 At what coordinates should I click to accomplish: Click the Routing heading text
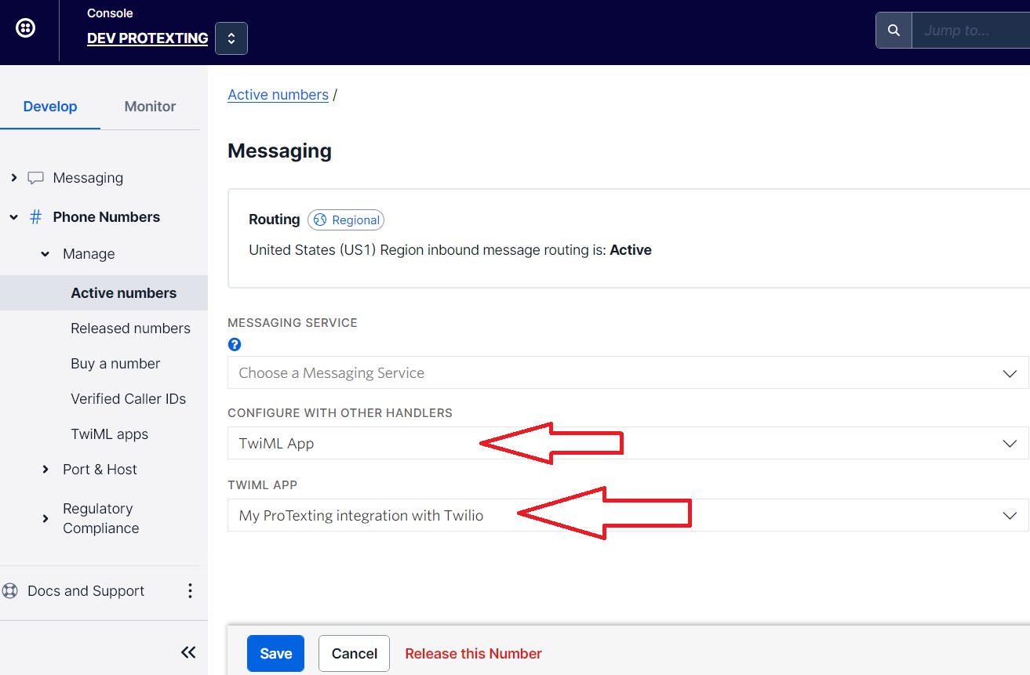pyautogui.click(x=274, y=220)
